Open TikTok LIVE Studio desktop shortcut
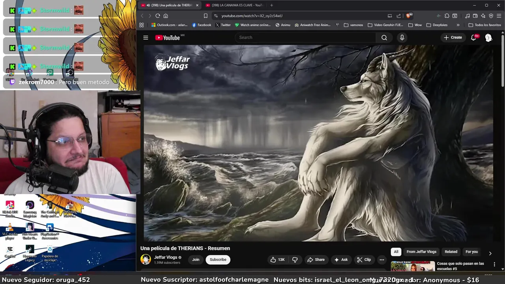505x284 pixels. click(10, 209)
